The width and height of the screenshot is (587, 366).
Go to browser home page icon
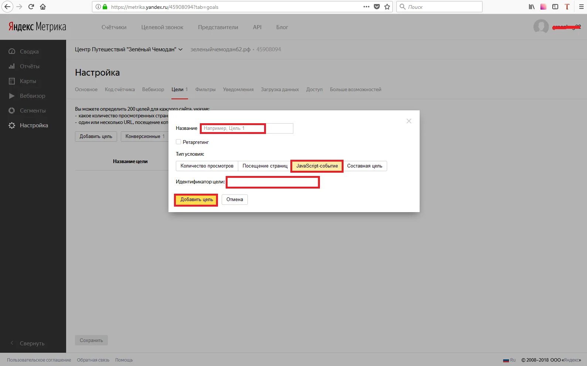(43, 7)
